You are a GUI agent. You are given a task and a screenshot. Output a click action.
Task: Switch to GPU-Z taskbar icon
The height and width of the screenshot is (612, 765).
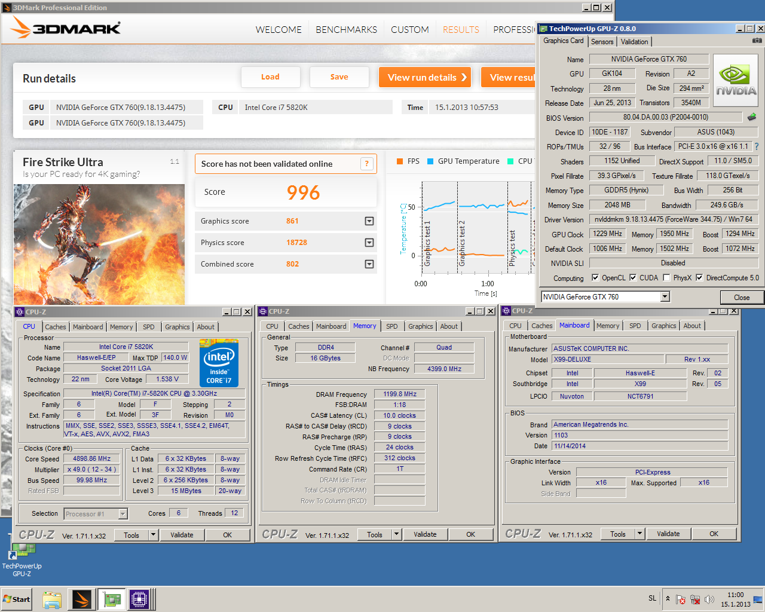click(111, 599)
